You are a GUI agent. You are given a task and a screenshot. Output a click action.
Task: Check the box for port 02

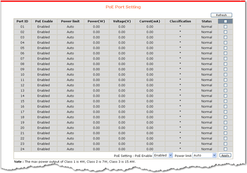click(x=226, y=32)
